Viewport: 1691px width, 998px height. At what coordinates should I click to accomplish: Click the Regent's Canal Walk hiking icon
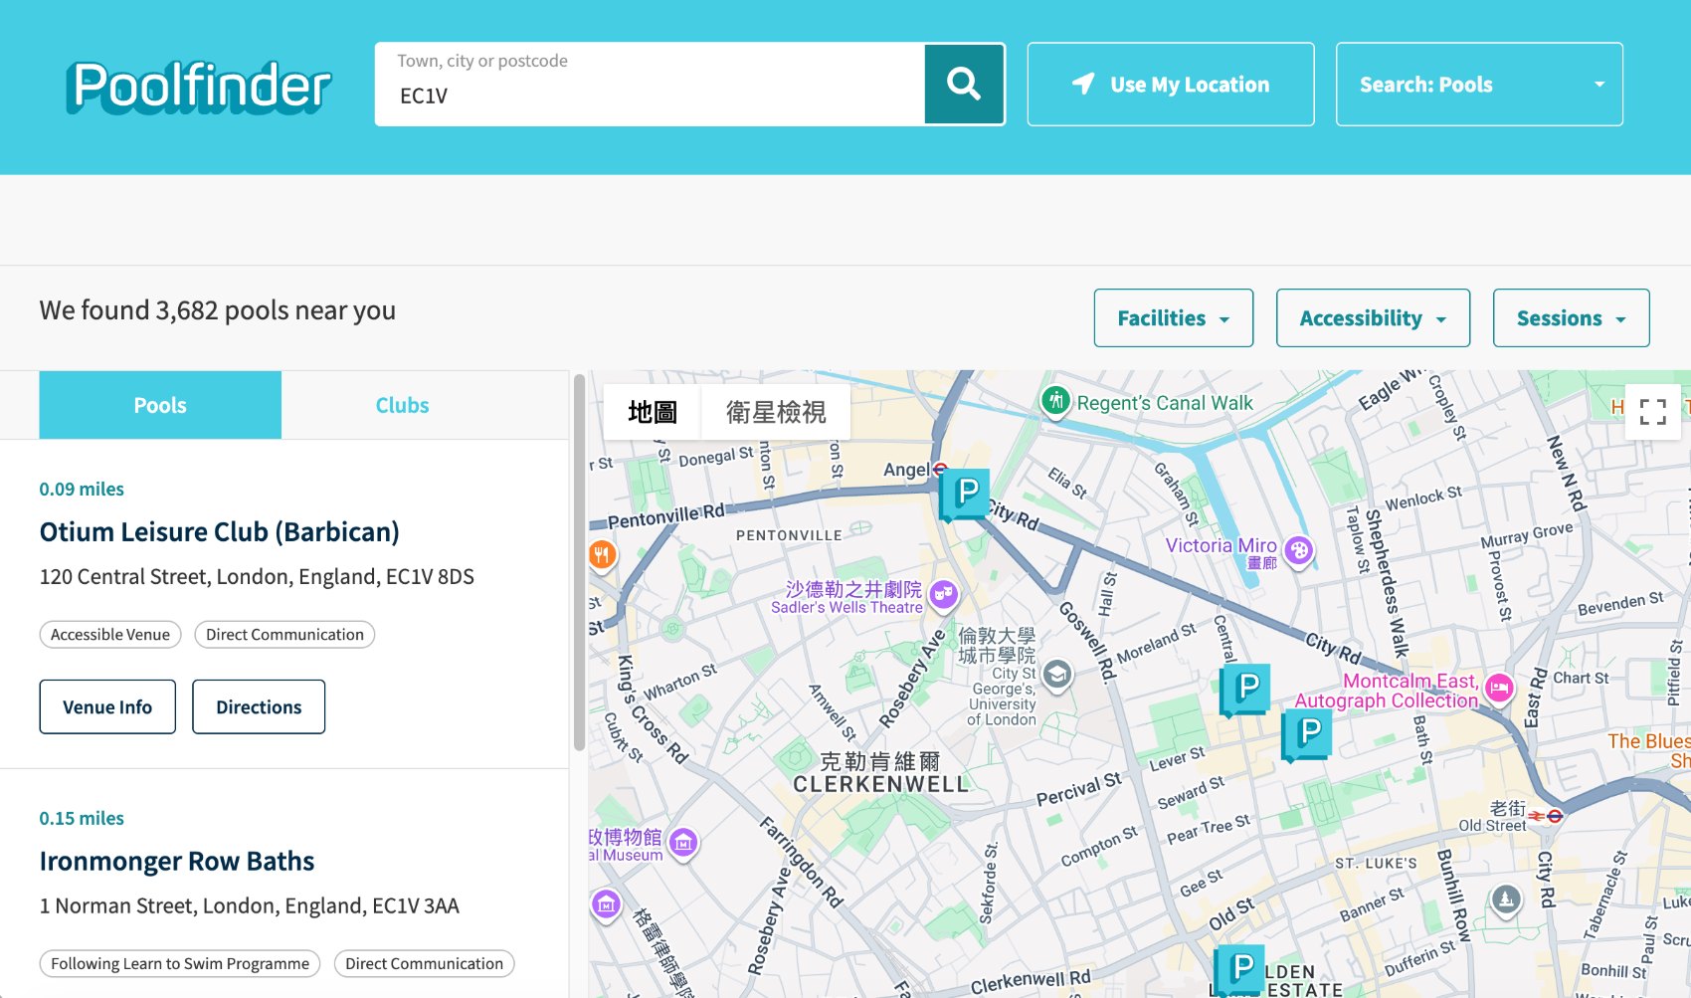(1055, 401)
